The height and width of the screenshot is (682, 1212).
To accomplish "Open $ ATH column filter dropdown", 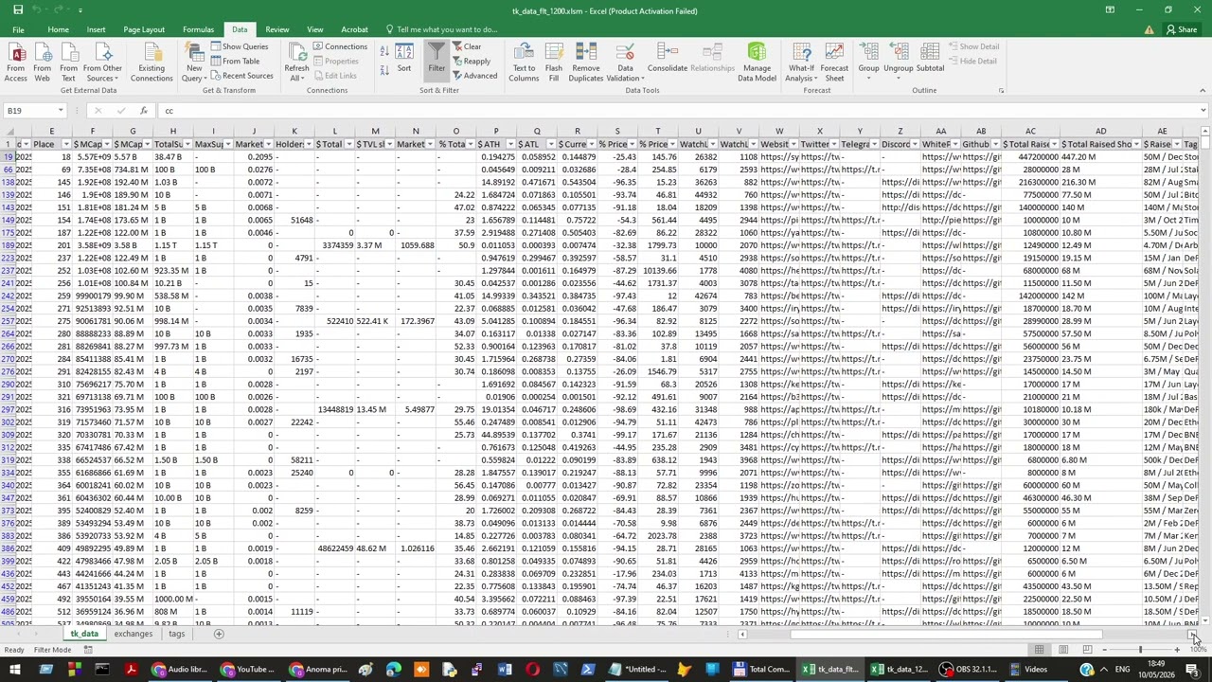I will (510, 144).
